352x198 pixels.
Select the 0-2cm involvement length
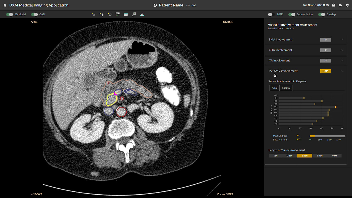coord(290,156)
